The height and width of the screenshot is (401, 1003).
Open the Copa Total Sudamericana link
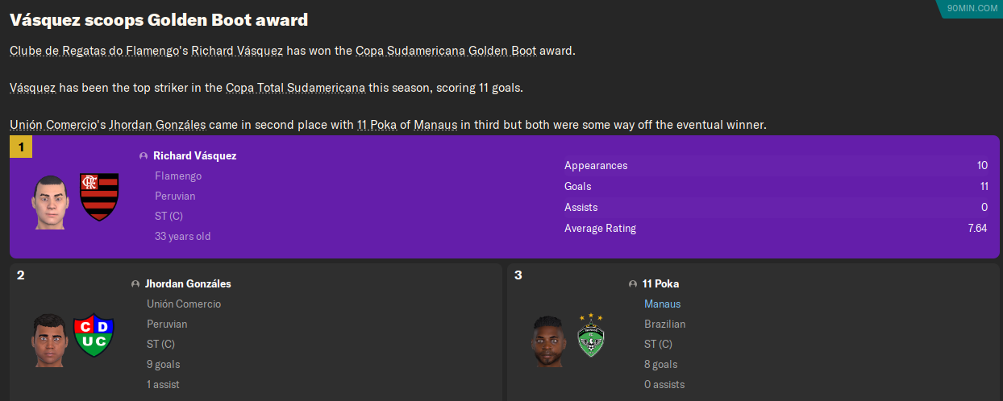click(295, 88)
